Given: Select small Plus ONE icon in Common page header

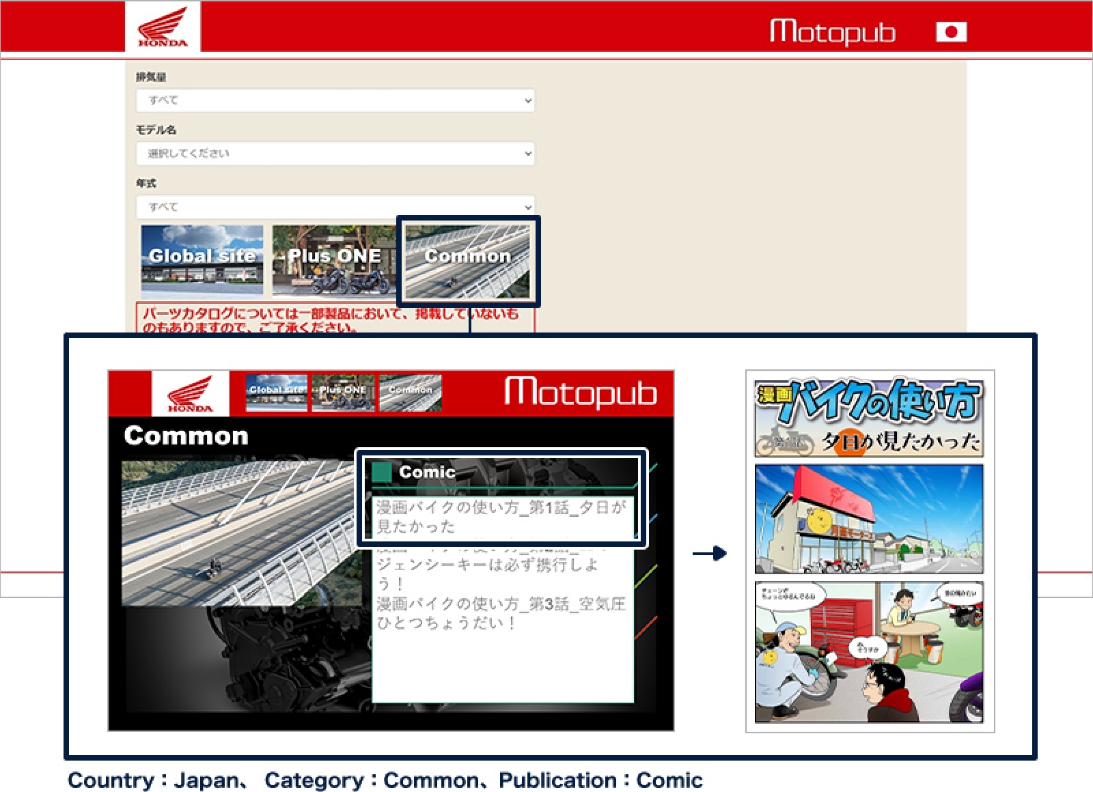Looking at the screenshot, I should pyautogui.click(x=343, y=393).
